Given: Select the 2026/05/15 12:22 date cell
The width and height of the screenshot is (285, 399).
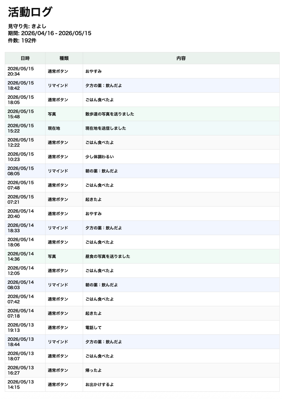Looking at the screenshot, I should (x=25, y=142).
